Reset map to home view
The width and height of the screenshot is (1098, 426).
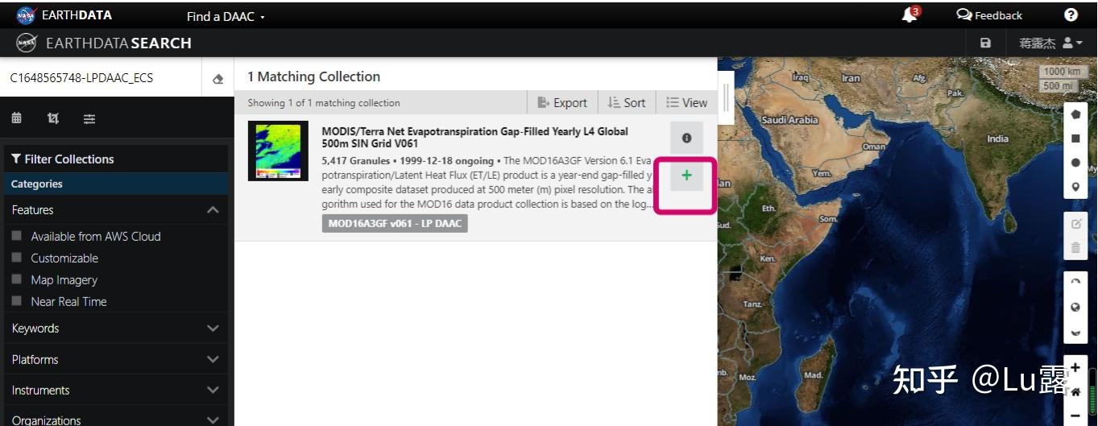(1075, 392)
